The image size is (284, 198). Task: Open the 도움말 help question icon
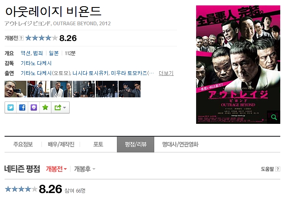pyautogui.click(x=278, y=169)
